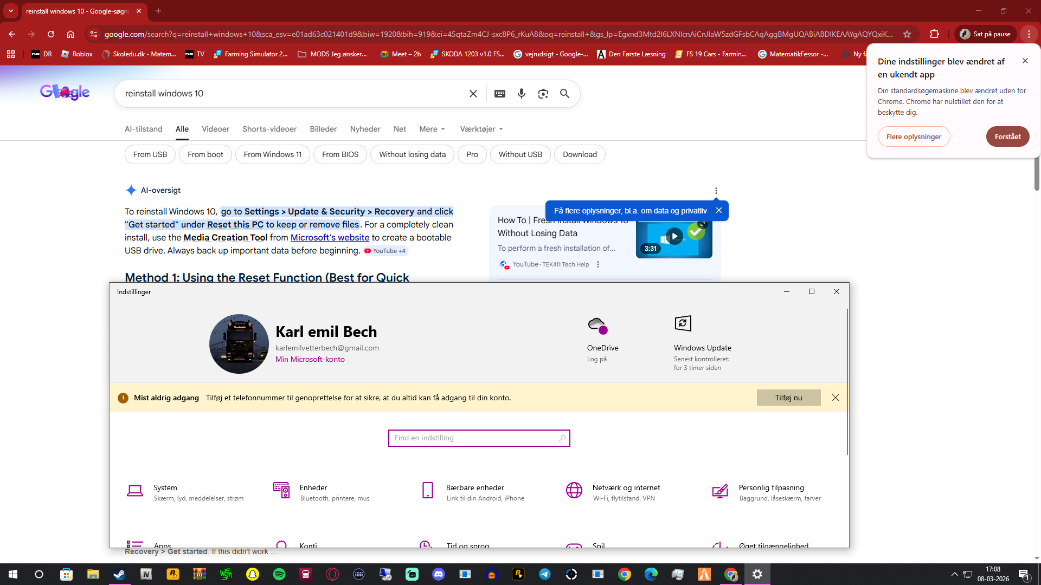Image resolution: width=1041 pixels, height=585 pixels.
Task: Play the YouTube video thumbnail
Action: pos(674,237)
